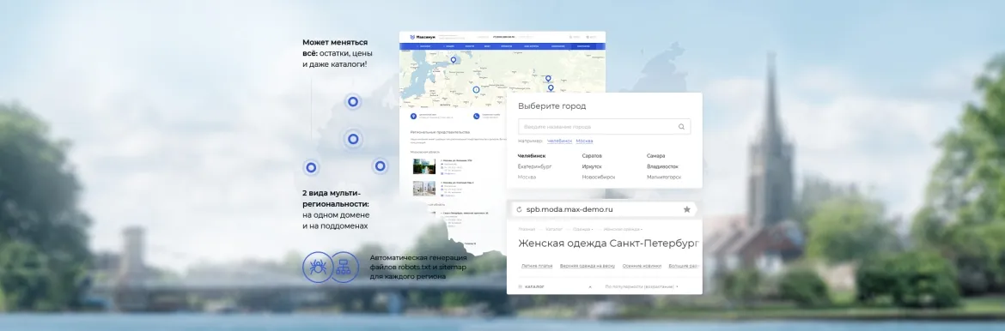Expand the Женская одежда breadcrumb dropdown
The width and height of the screenshot is (1005, 331).
(x=623, y=229)
